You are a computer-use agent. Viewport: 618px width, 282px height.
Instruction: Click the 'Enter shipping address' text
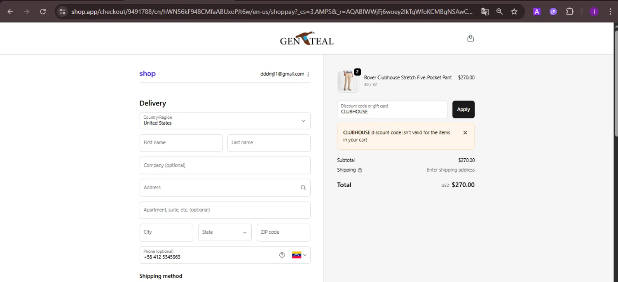point(451,170)
